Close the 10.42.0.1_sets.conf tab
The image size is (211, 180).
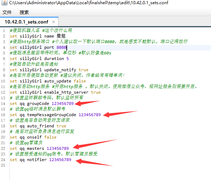[53, 22]
